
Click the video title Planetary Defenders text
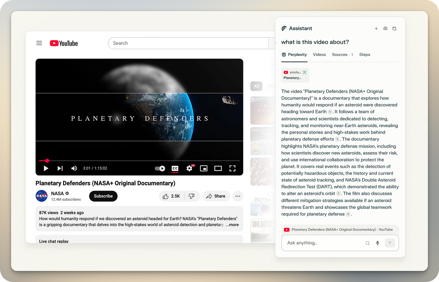click(105, 183)
